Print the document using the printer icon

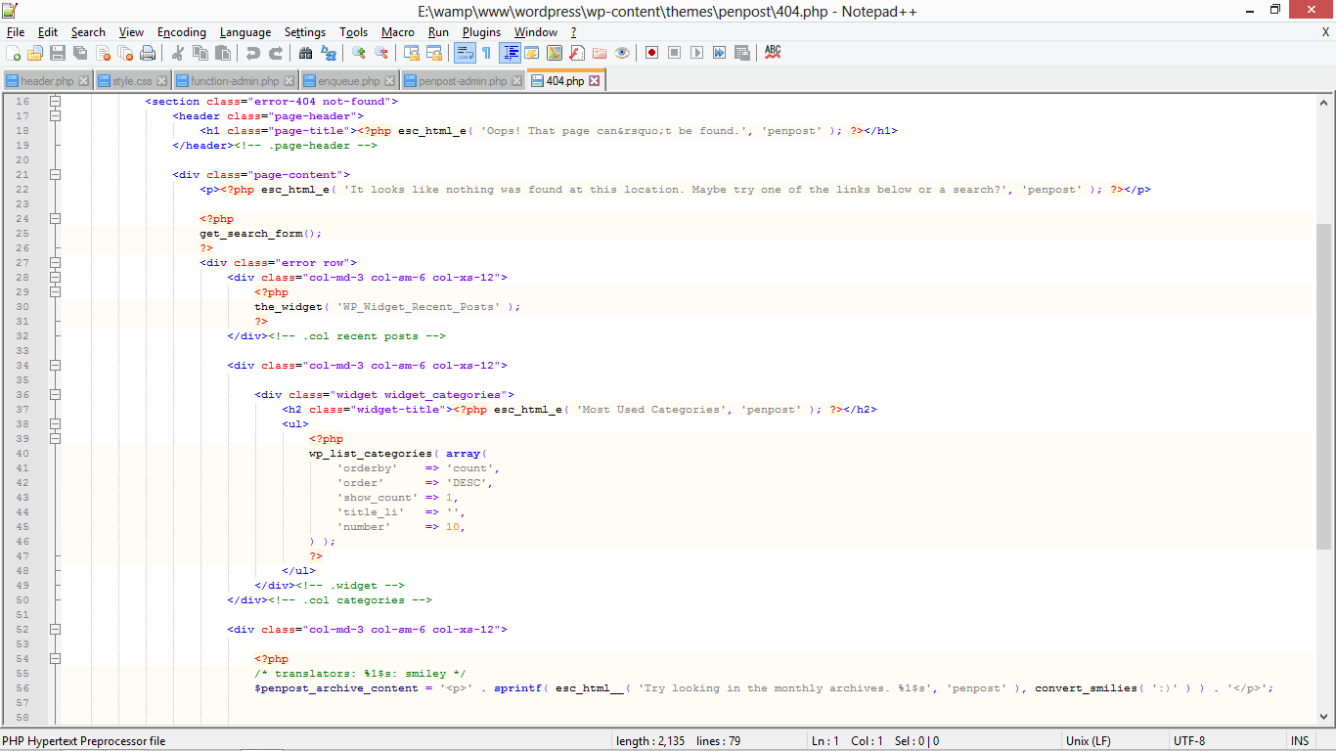148,53
